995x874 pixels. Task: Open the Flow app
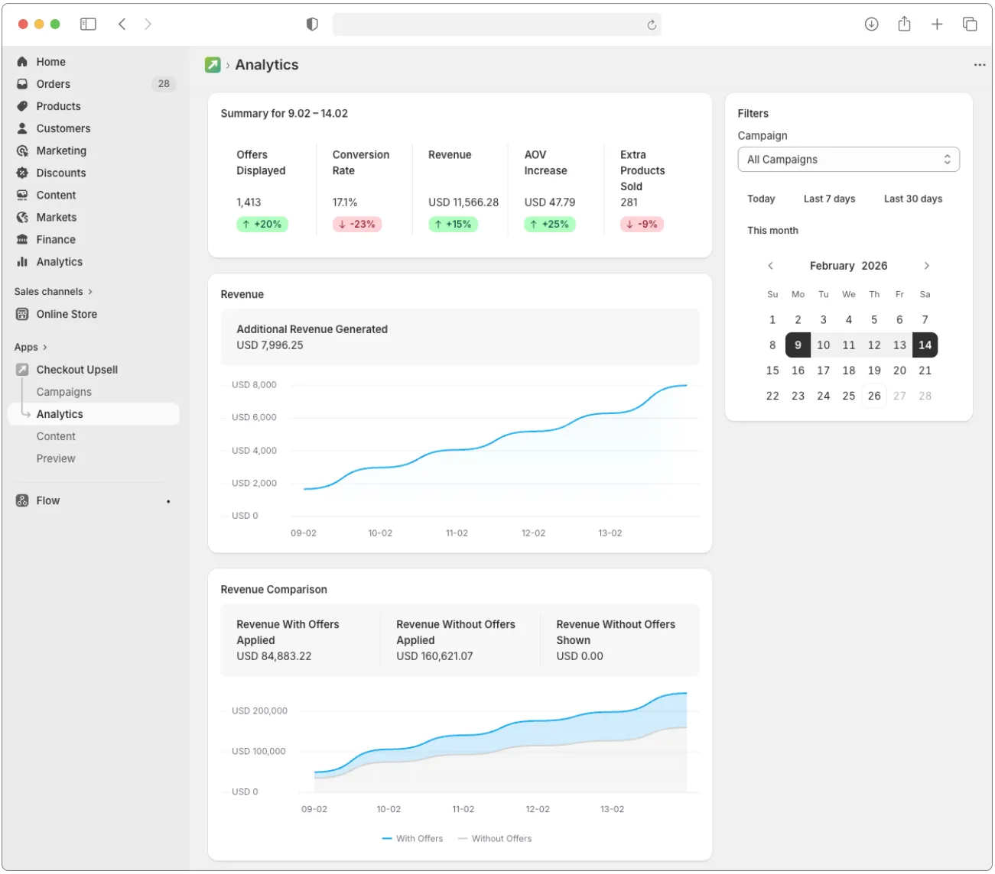[x=47, y=500]
